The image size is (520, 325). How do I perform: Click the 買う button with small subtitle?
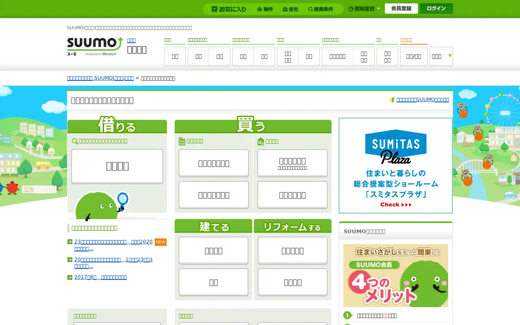(292, 163)
